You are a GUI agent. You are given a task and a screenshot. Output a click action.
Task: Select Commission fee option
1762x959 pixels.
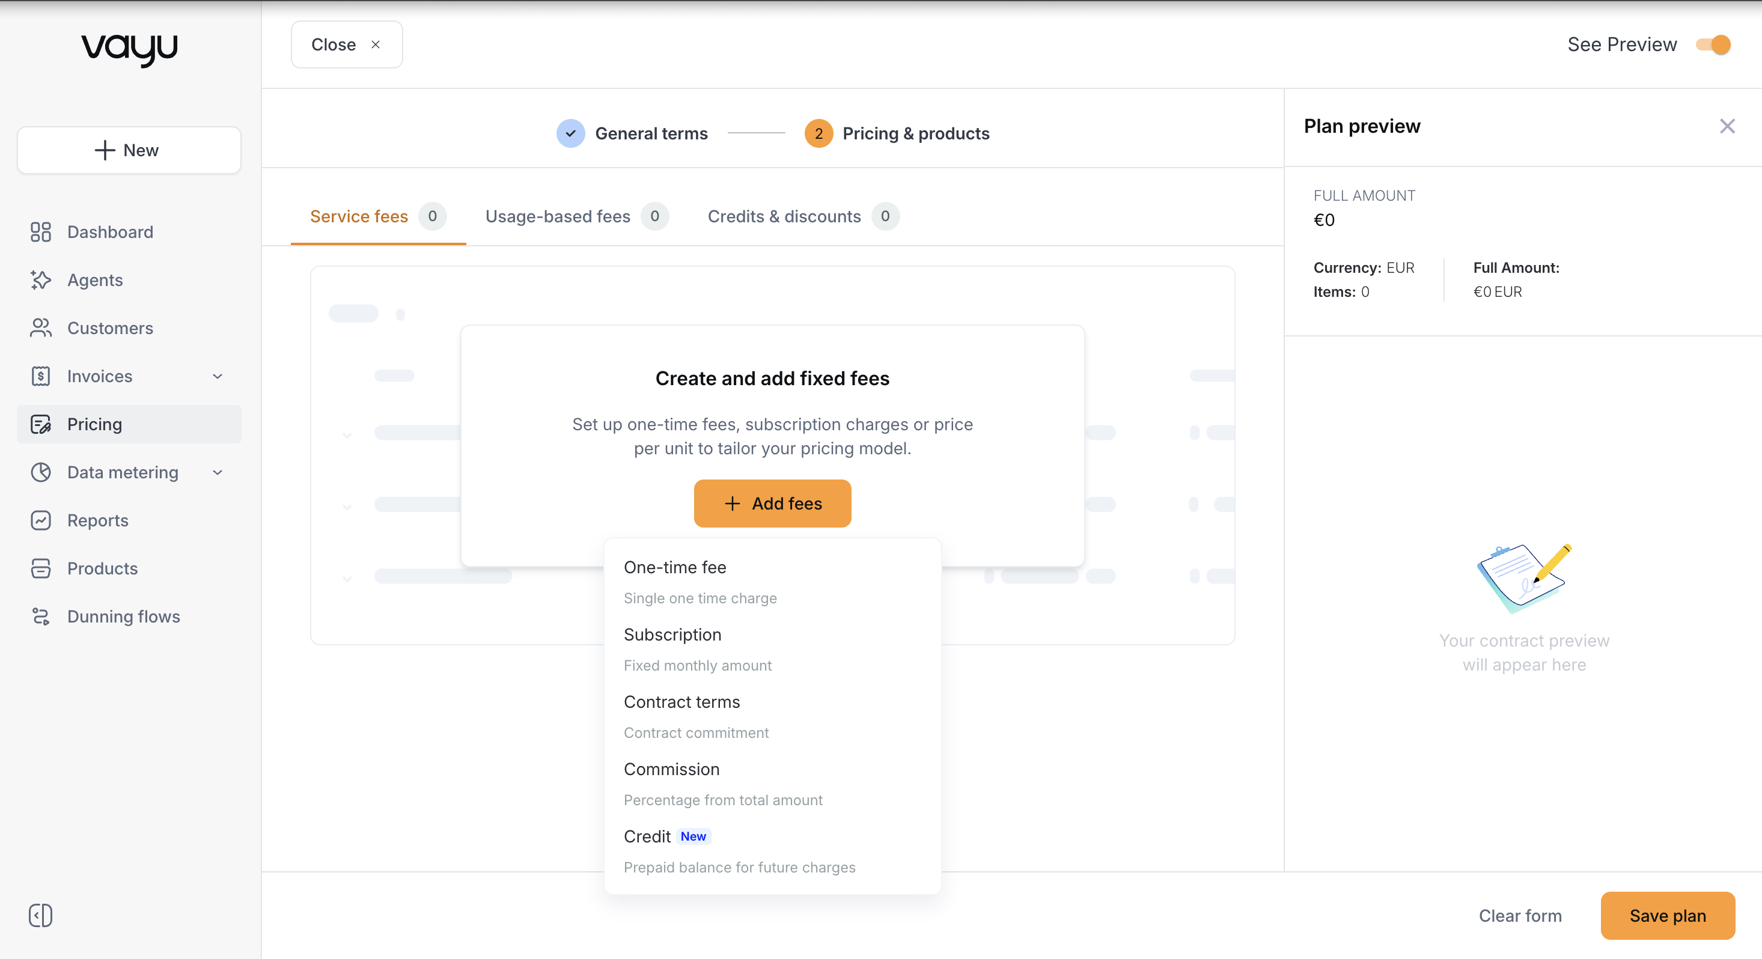pos(772,783)
